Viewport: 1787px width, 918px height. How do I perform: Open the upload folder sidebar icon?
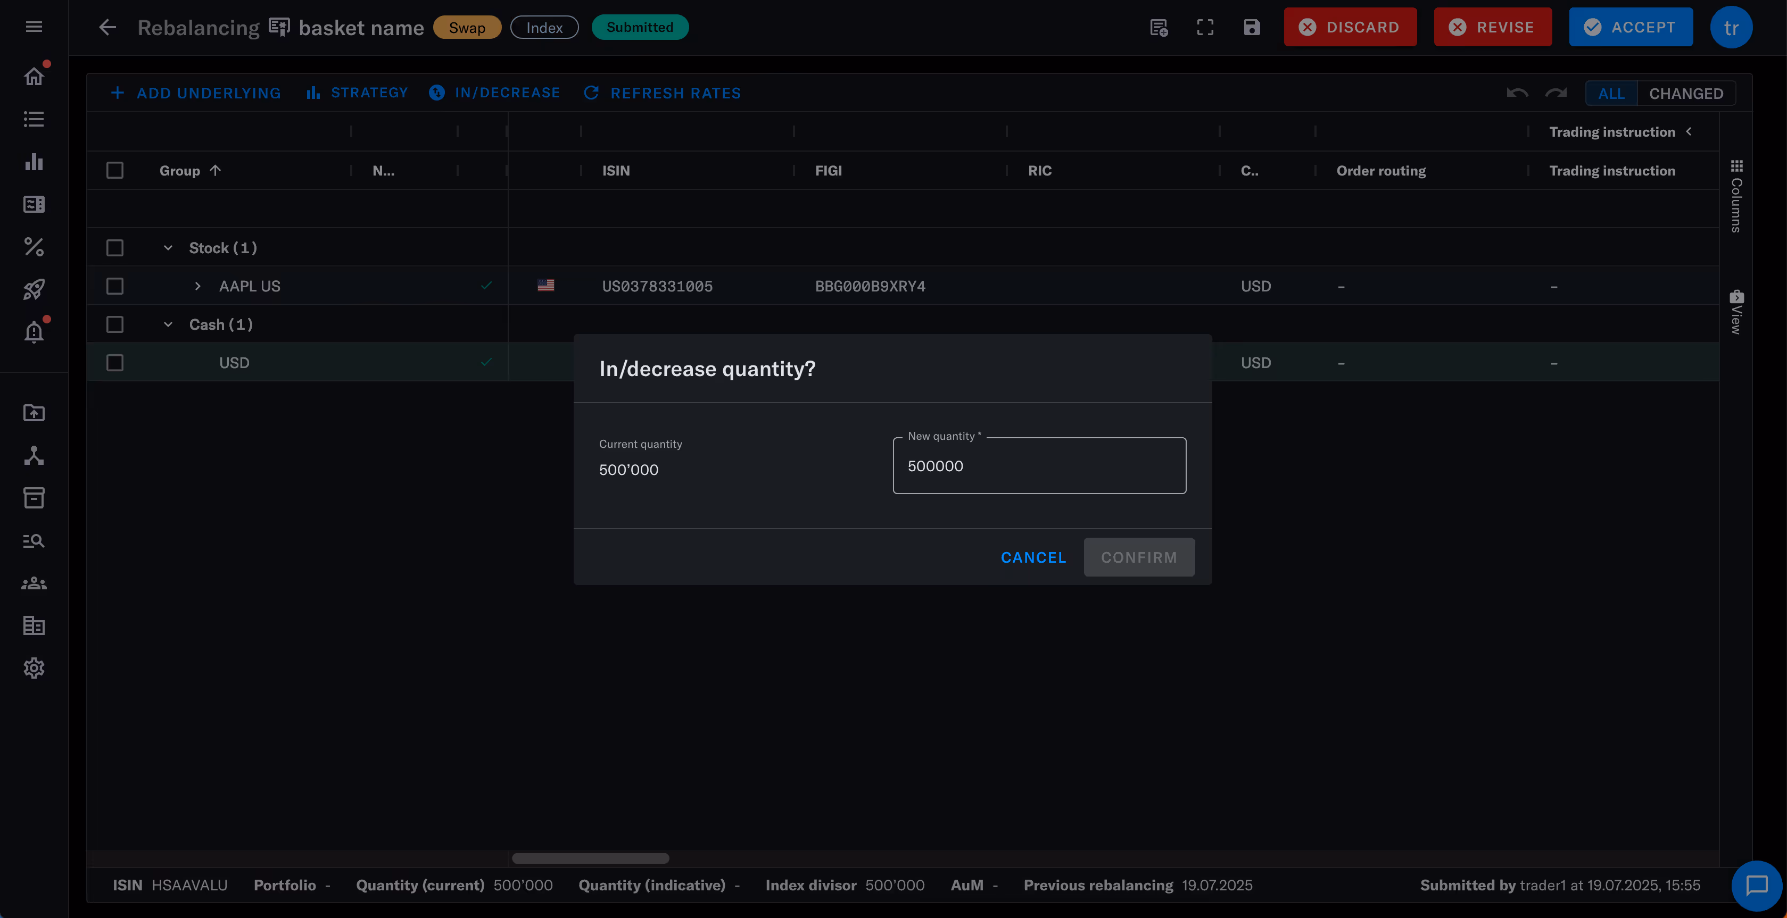(34, 413)
